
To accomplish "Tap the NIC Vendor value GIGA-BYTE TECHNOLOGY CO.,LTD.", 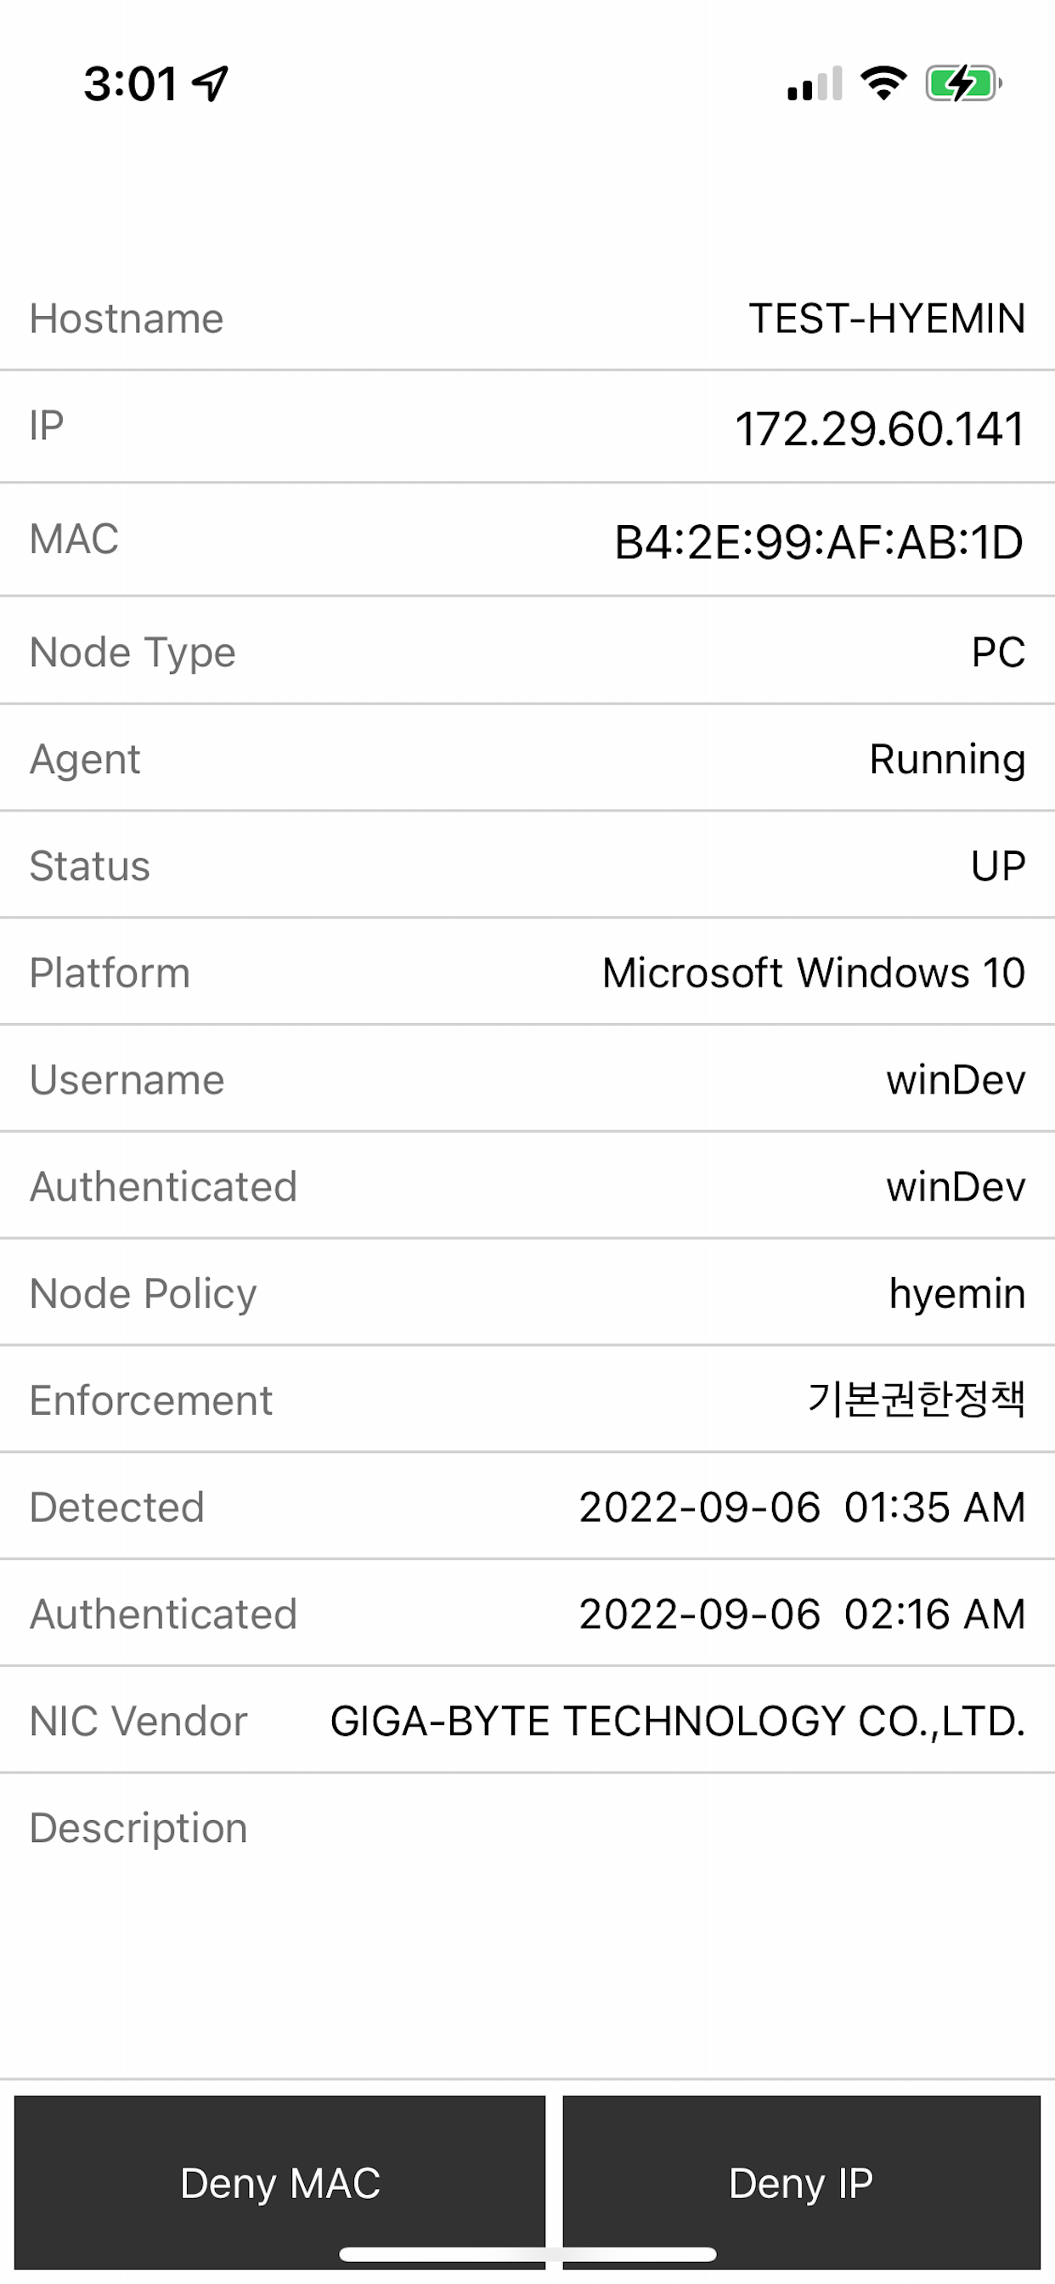I will tap(678, 1721).
